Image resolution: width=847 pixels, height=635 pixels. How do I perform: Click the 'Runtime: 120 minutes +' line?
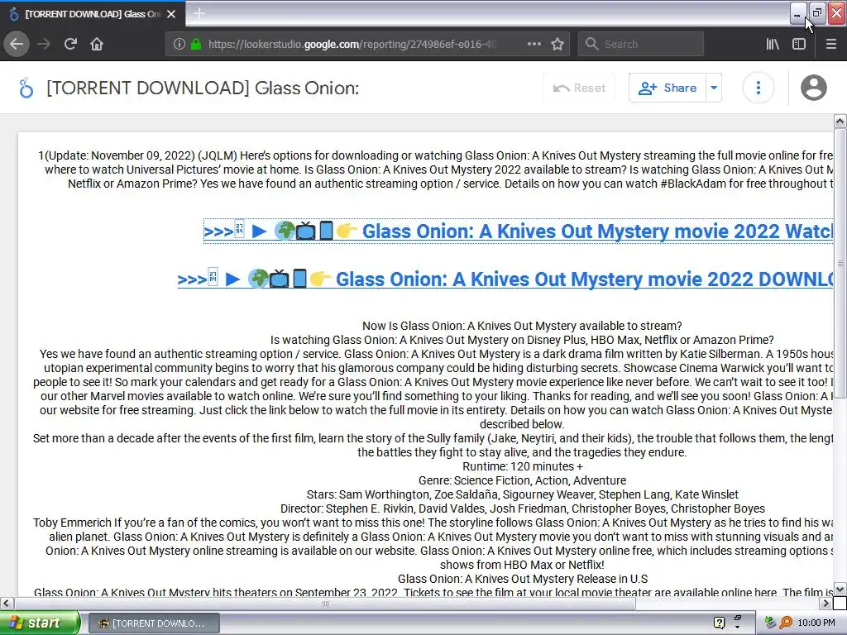(523, 466)
